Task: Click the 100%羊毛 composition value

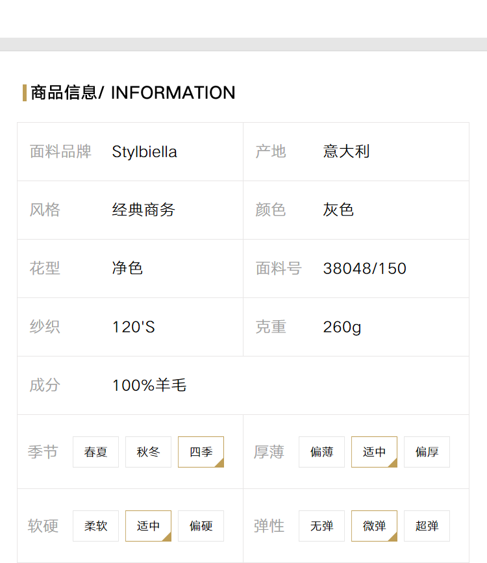Action: click(x=149, y=385)
